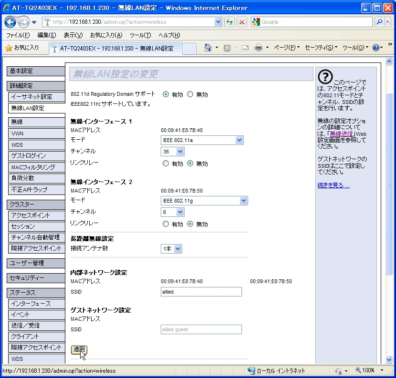The width and height of the screenshot is (396, 378).
Task: Click the Help question mark icon in command bar
Action: click(376, 48)
